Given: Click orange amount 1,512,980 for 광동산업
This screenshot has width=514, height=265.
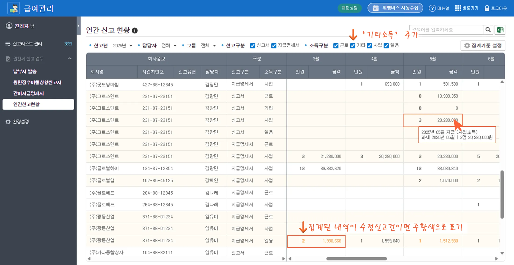Looking at the screenshot, I should coord(449,241).
